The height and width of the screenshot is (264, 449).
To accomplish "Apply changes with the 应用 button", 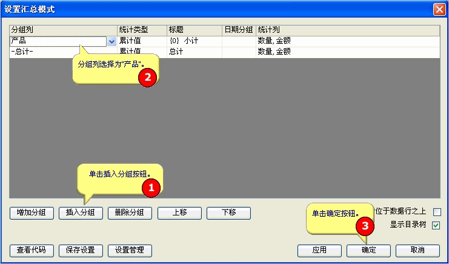I will 319,250.
